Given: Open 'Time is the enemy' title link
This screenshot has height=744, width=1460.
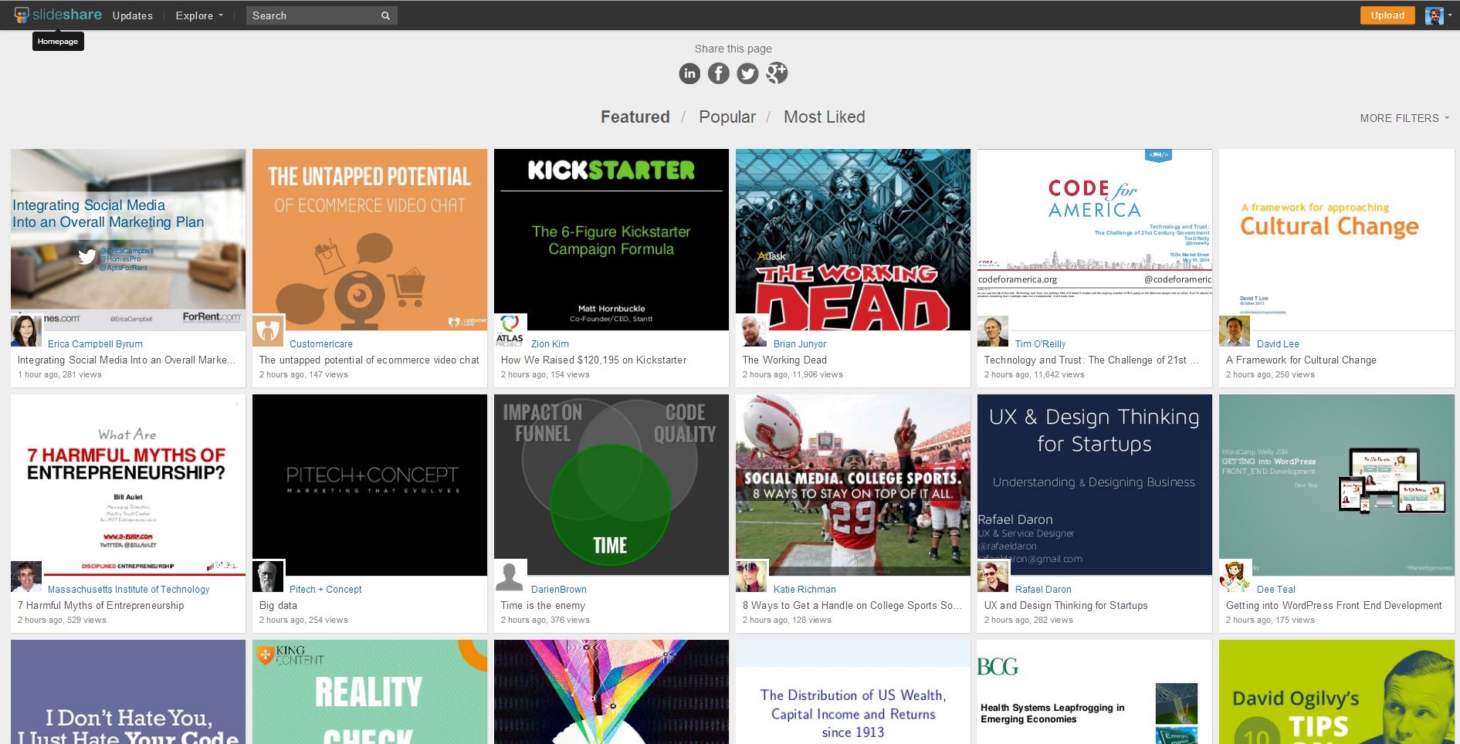Looking at the screenshot, I should tap(543, 606).
